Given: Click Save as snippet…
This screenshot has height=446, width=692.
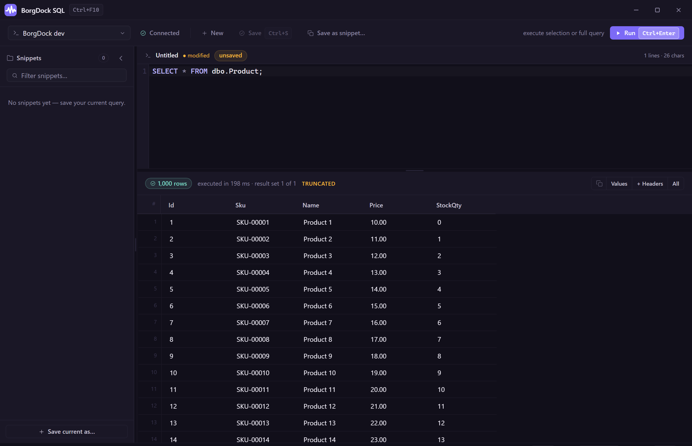Looking at the screenshot, I should pyautogui.click(x=336, y=33).
